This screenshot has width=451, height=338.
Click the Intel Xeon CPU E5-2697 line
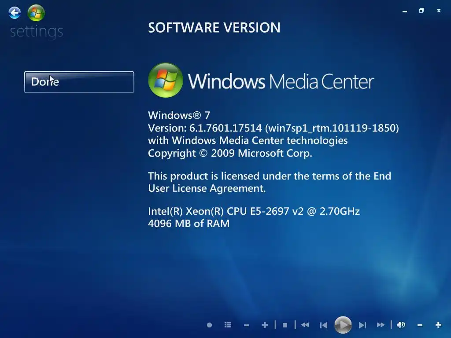tap(254, 211)
